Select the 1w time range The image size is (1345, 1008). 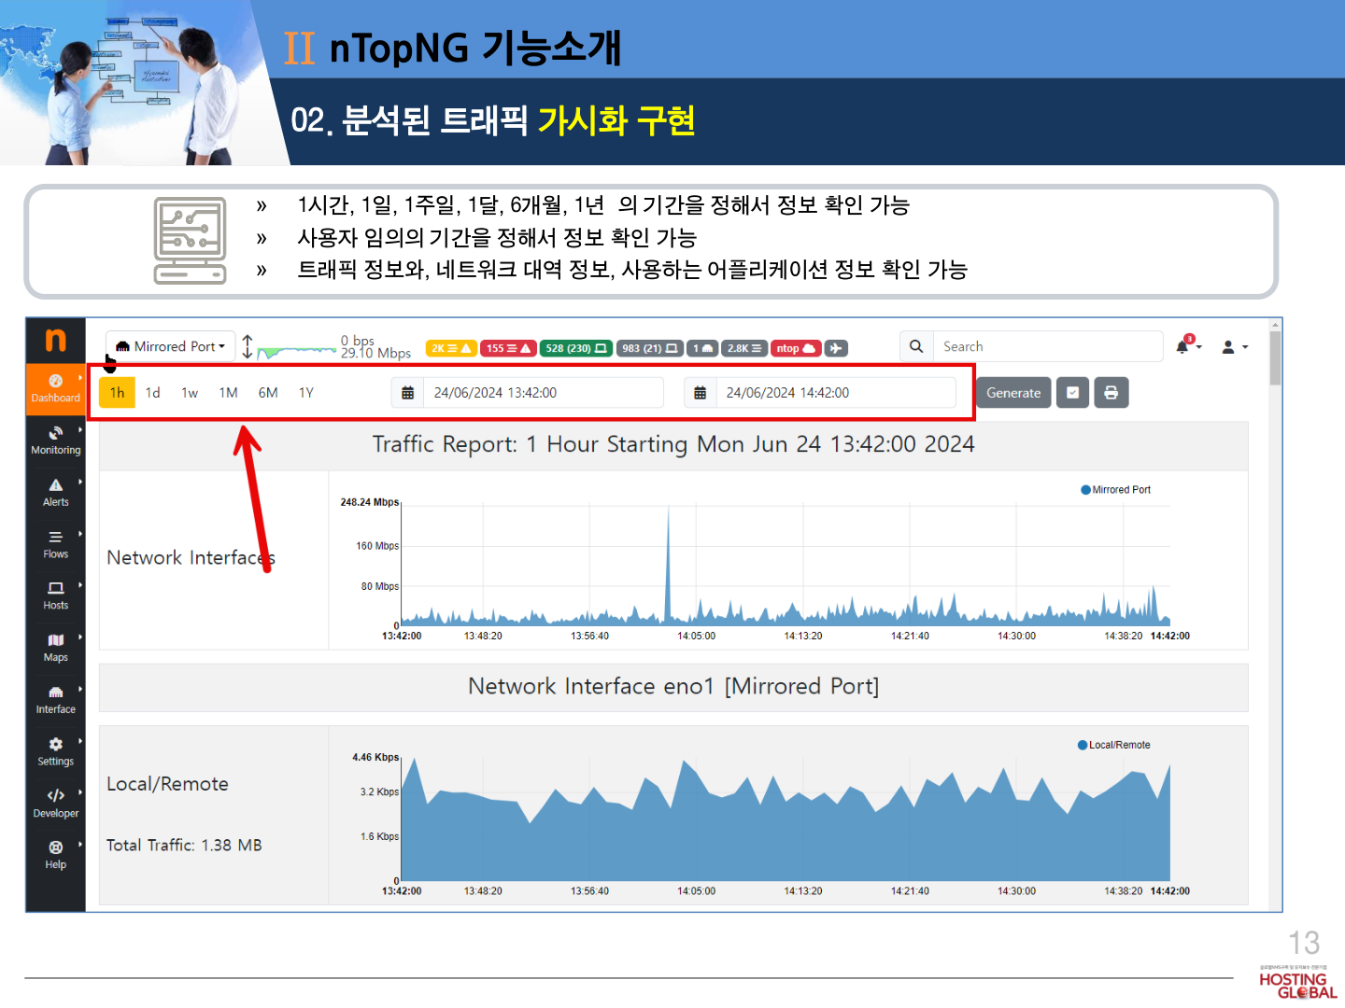tap(190, 393)
